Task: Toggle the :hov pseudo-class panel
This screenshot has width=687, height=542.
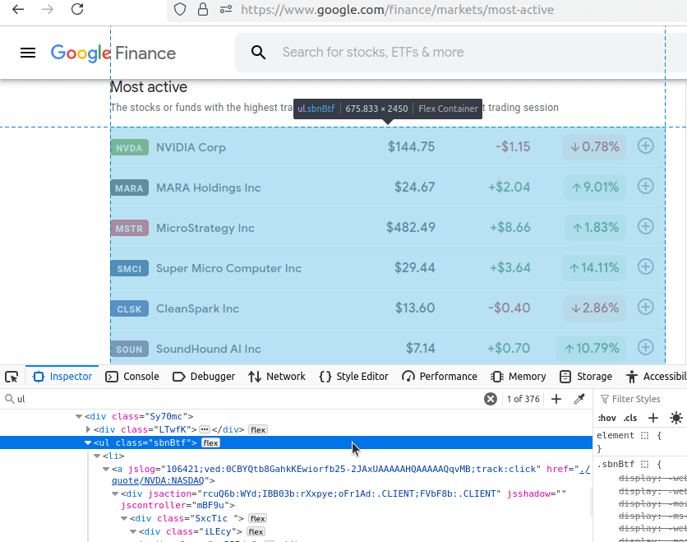Action: coord(606,418)
